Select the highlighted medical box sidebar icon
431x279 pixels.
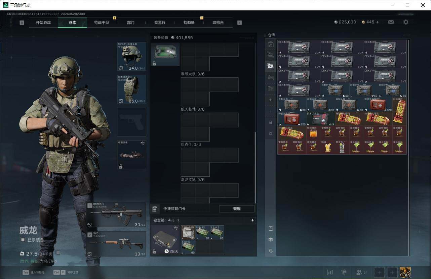(x=271, y=66)
